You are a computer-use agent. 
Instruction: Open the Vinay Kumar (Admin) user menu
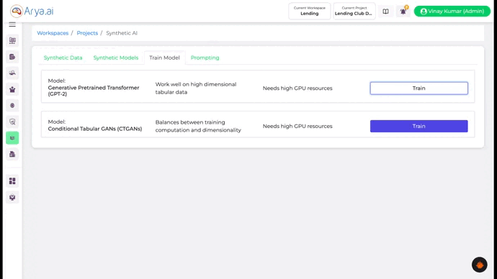tap(452, 11)
